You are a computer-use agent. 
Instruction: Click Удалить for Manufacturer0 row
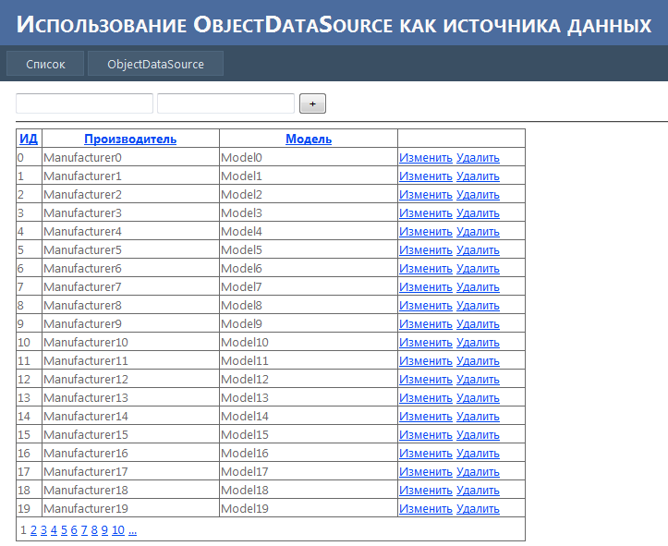[478, 158]
